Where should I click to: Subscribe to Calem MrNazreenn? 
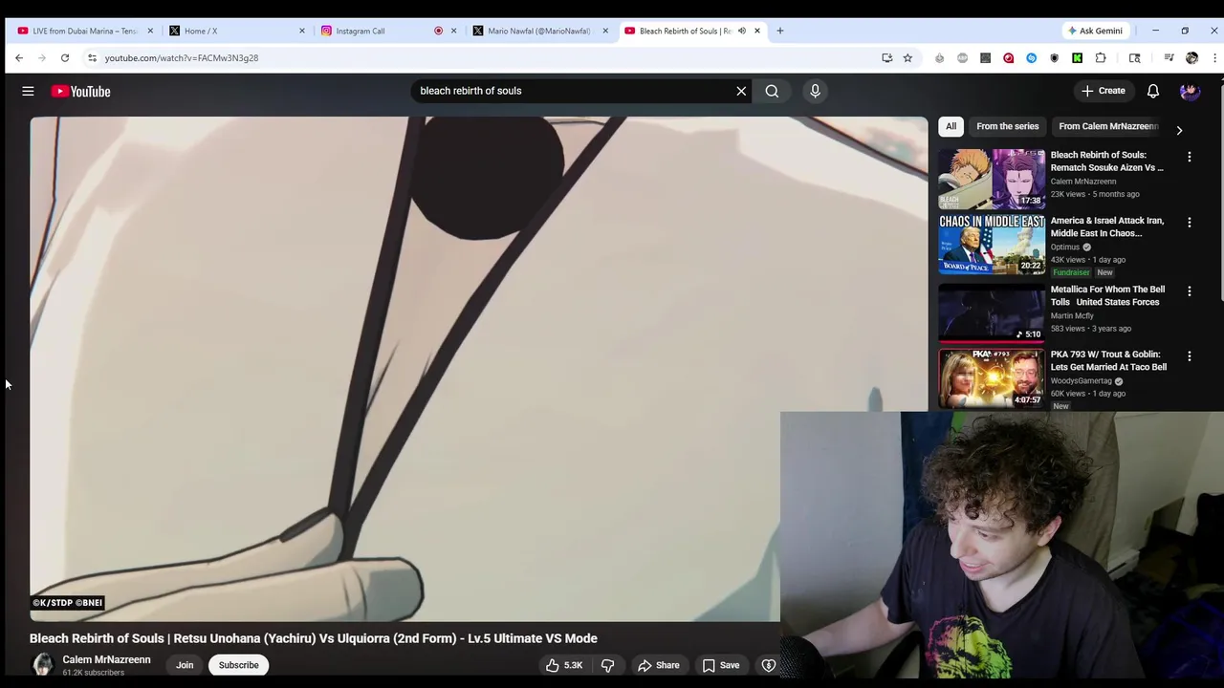point(238,665)
